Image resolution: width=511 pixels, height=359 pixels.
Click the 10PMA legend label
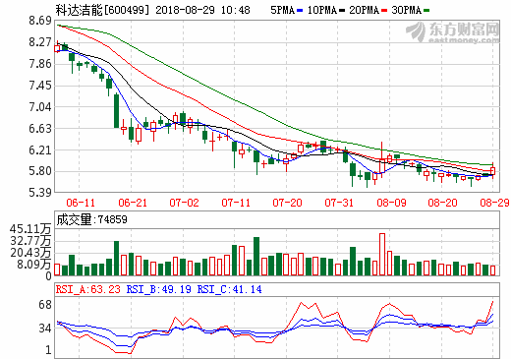pyautogui.click(x=322, y=10)
